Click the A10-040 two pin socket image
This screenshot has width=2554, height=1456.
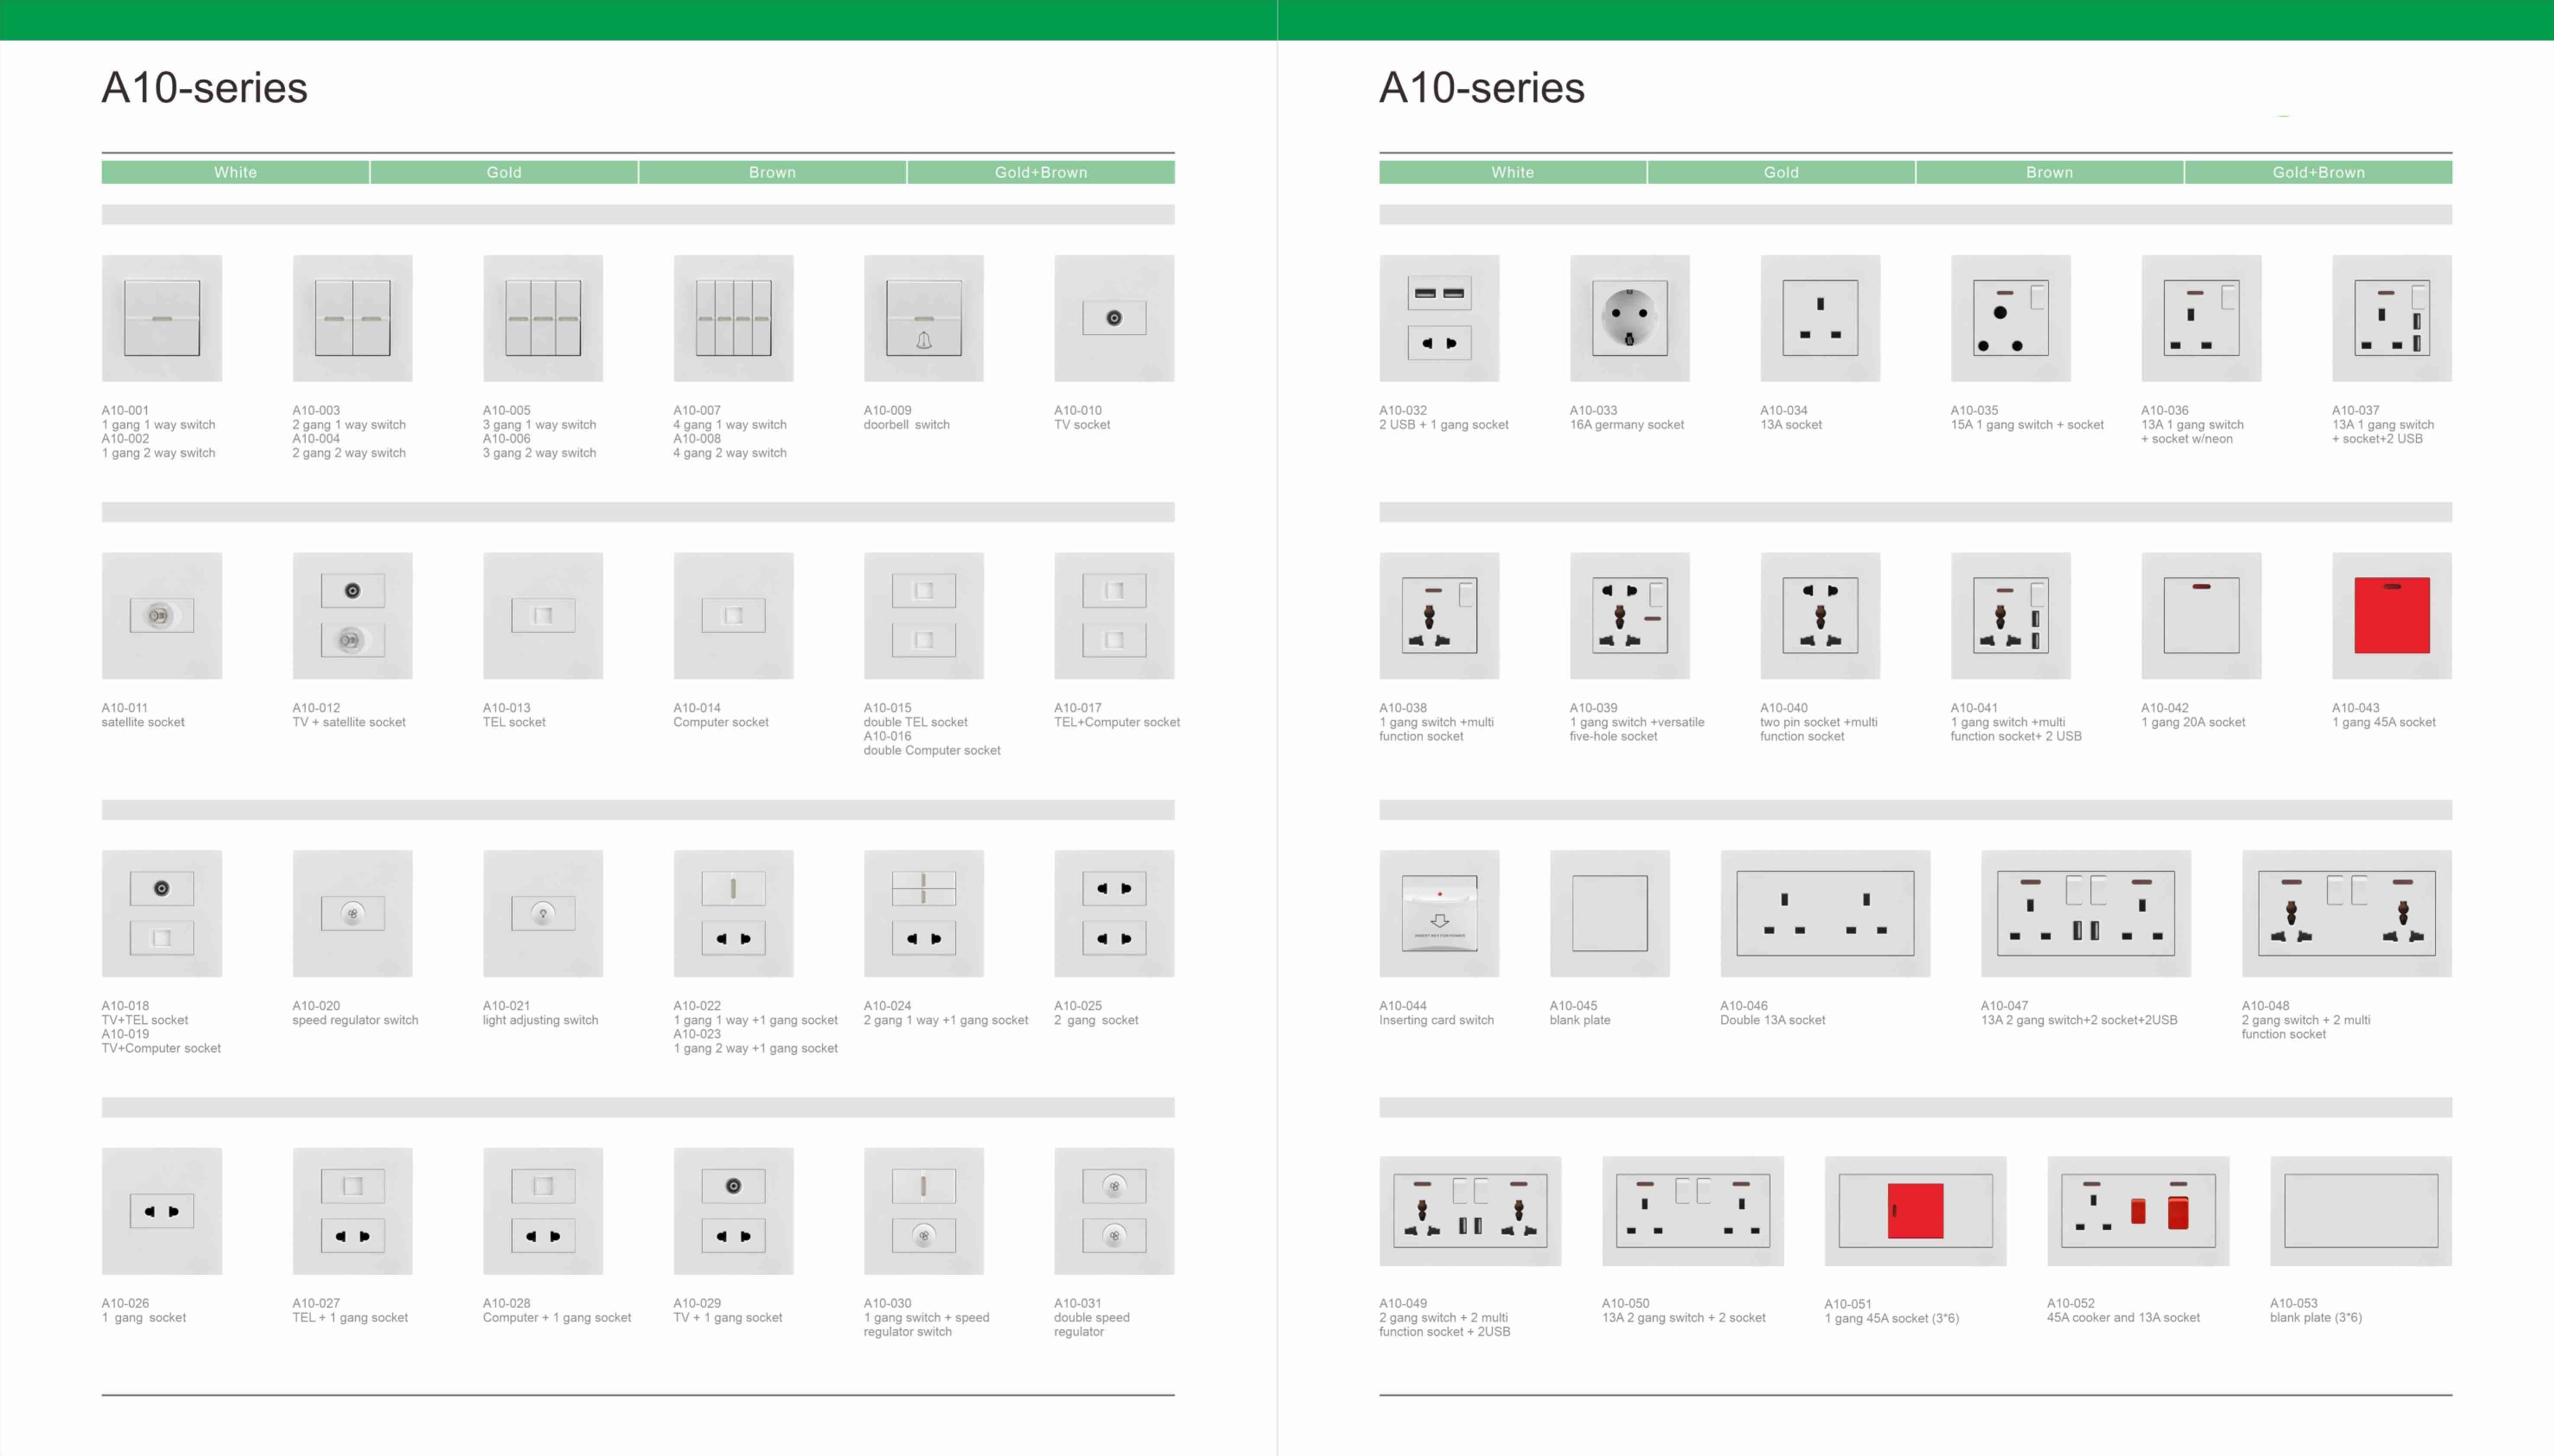coord(1820,616)
